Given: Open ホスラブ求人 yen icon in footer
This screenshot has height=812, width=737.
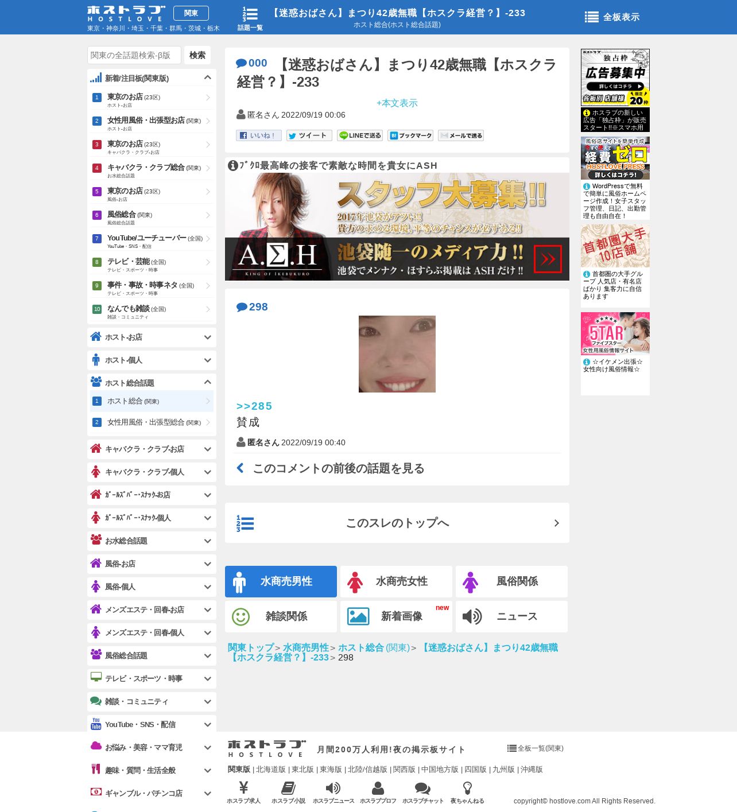Looking at the screenshot, I should (243, 787).
